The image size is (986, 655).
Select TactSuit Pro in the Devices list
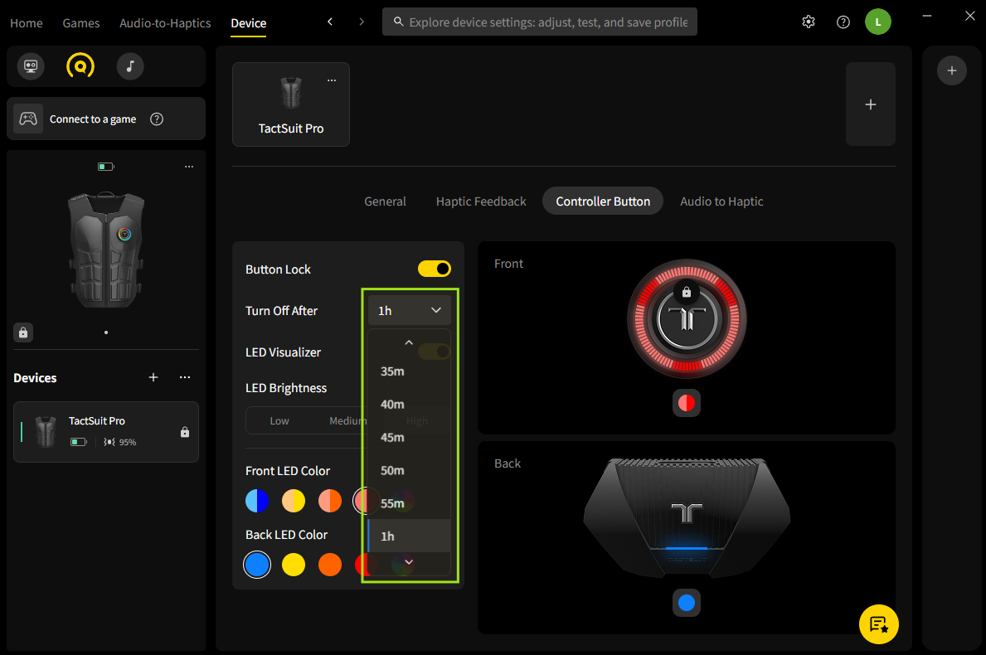click(106, 432)
